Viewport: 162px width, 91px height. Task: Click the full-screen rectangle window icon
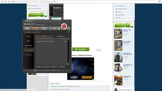pos(69,32)
